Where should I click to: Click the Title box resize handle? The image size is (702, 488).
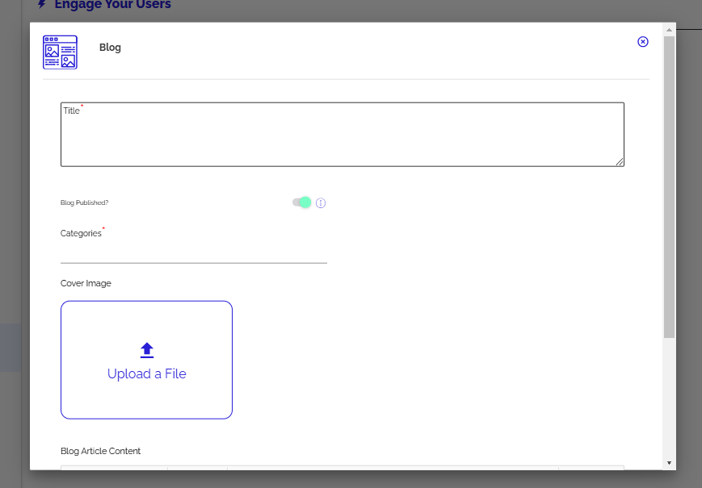(x=620, y=161)
